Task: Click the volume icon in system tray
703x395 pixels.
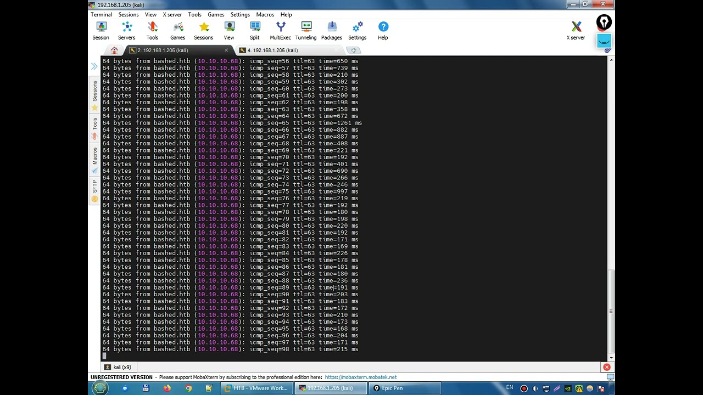Action: click(535, 388)
